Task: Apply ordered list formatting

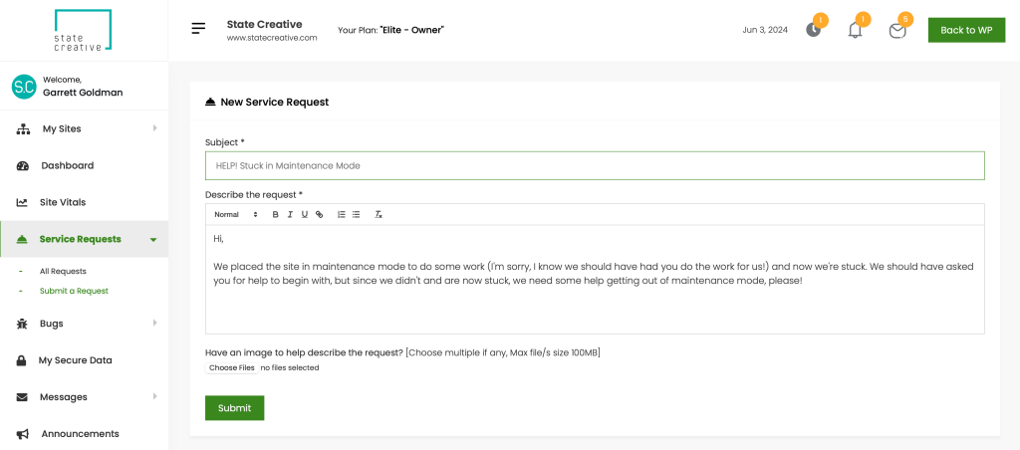Action: point(341,215)
